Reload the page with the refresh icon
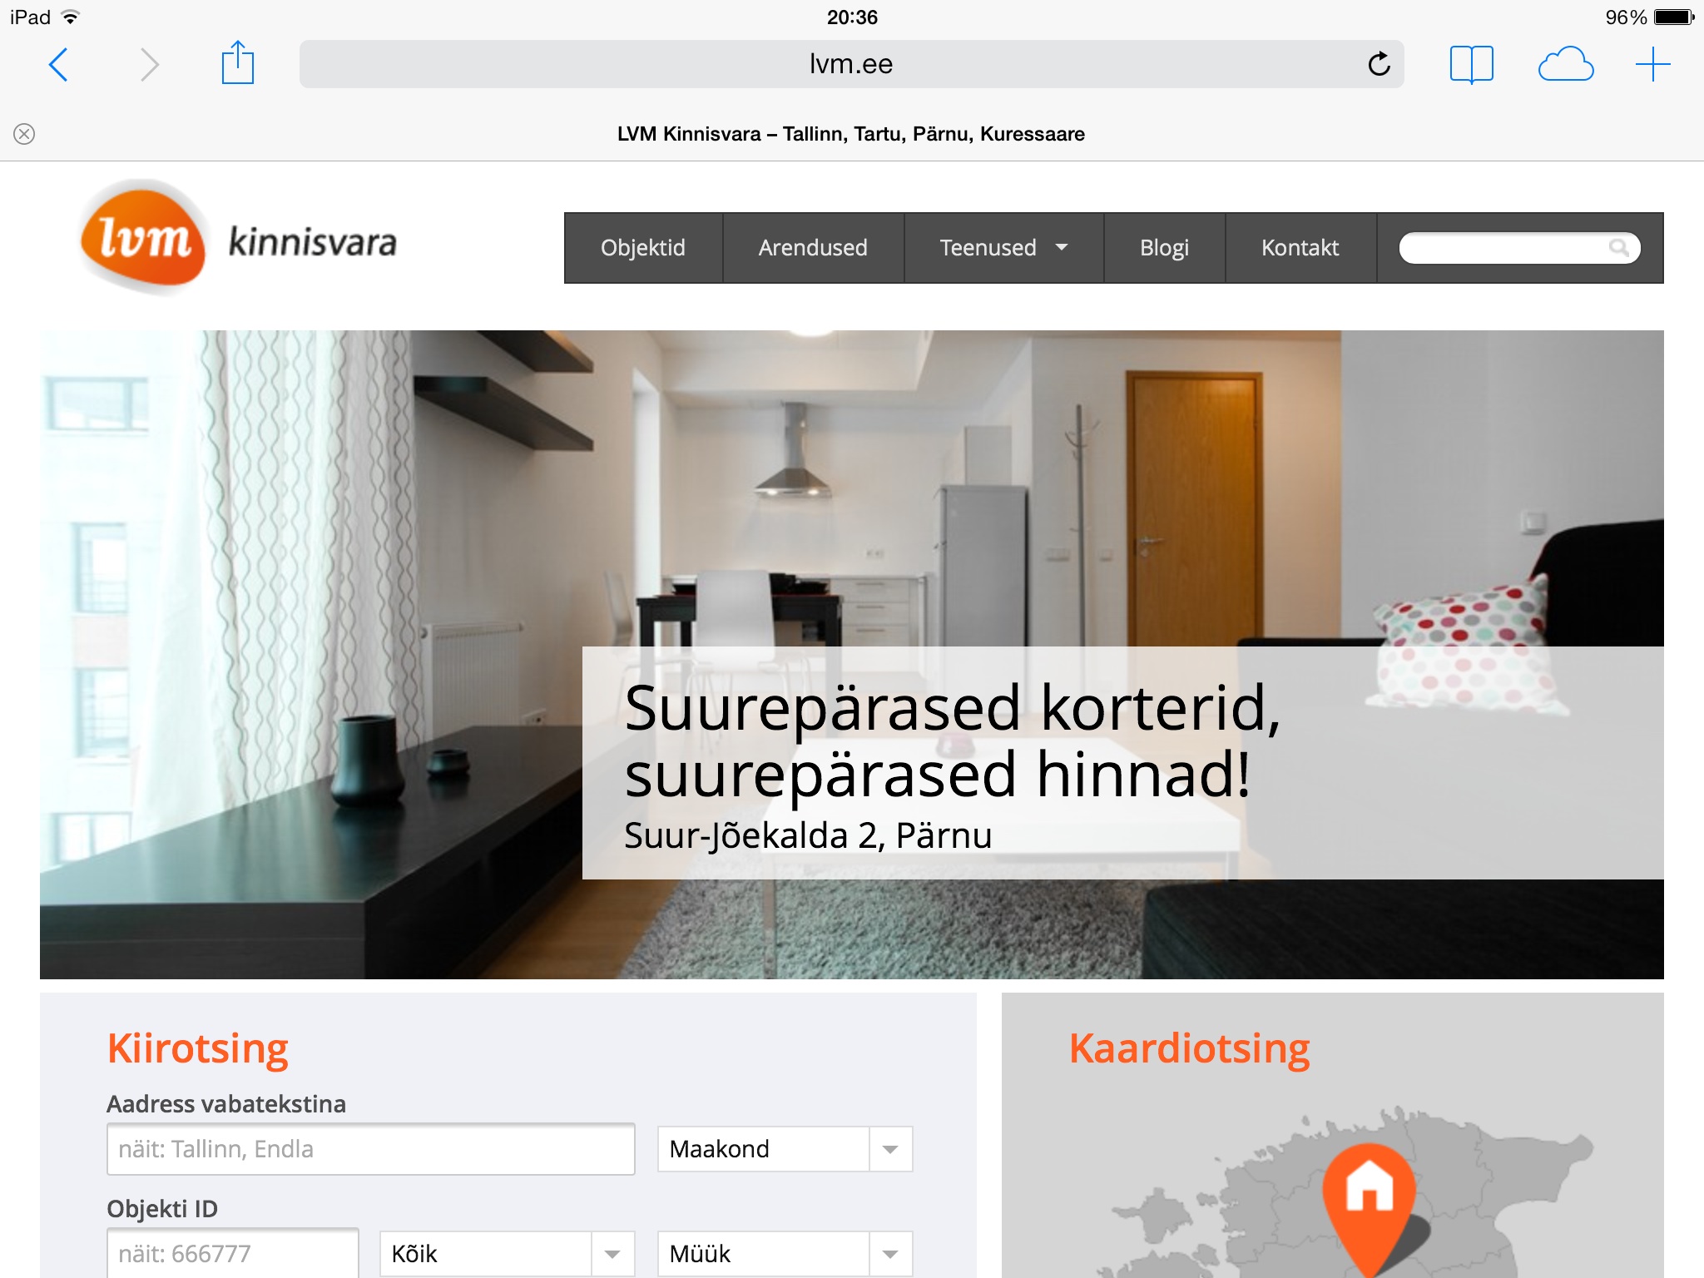 click(x=1379, y=64)
